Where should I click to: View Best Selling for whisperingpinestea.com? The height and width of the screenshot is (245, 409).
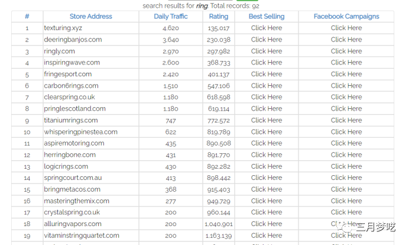(267, 132)
